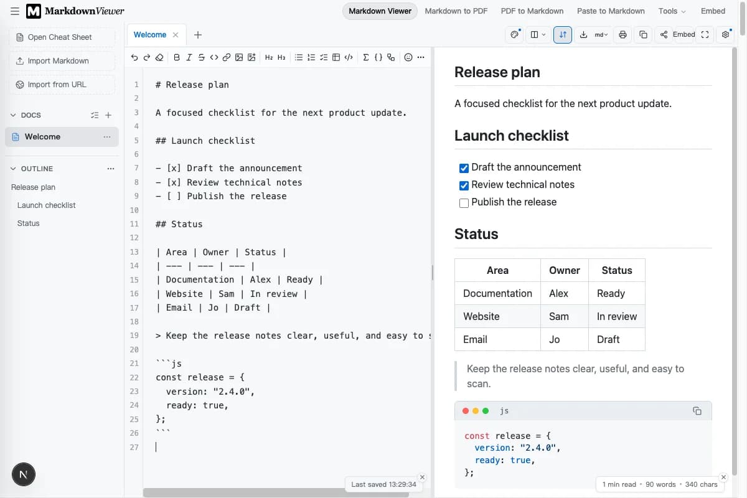Open the theme palette icon
The width and height of the screenshot is (747, 498).
click(x=515, y=35)
